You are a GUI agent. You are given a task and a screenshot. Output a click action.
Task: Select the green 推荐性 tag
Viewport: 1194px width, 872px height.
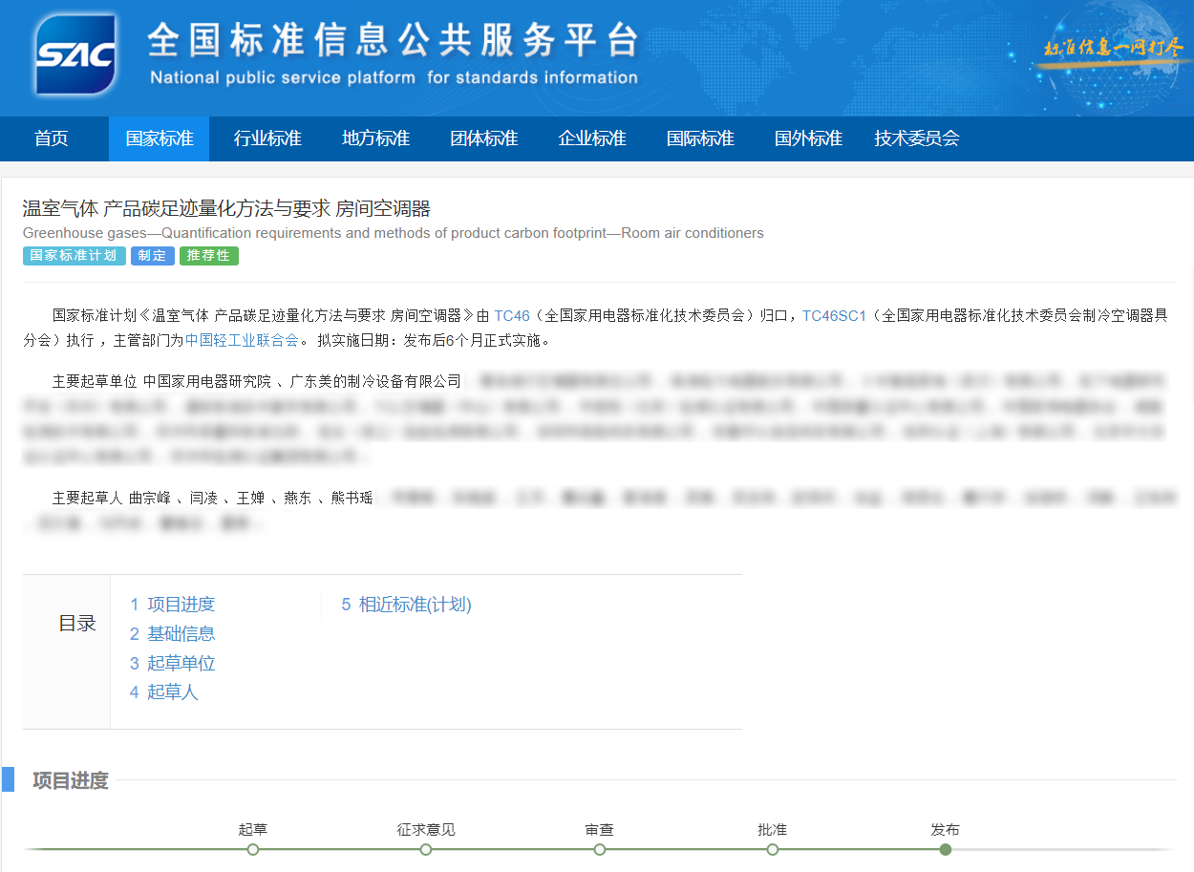(x=208, y=256)
